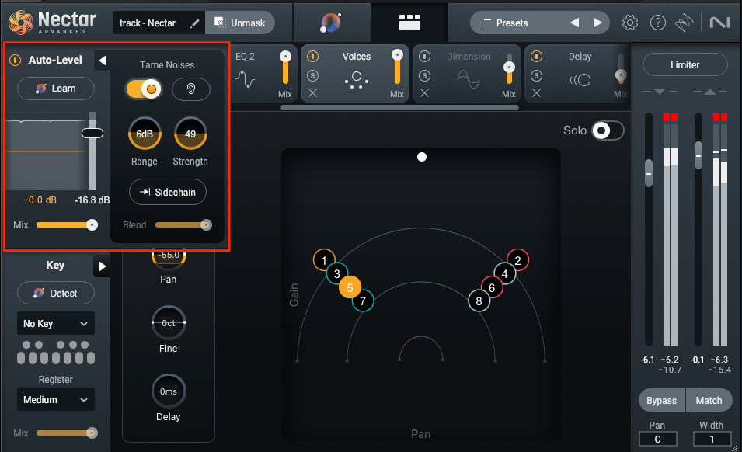
Task: Select the Voices module tab
Action: (x=355, y=73)
